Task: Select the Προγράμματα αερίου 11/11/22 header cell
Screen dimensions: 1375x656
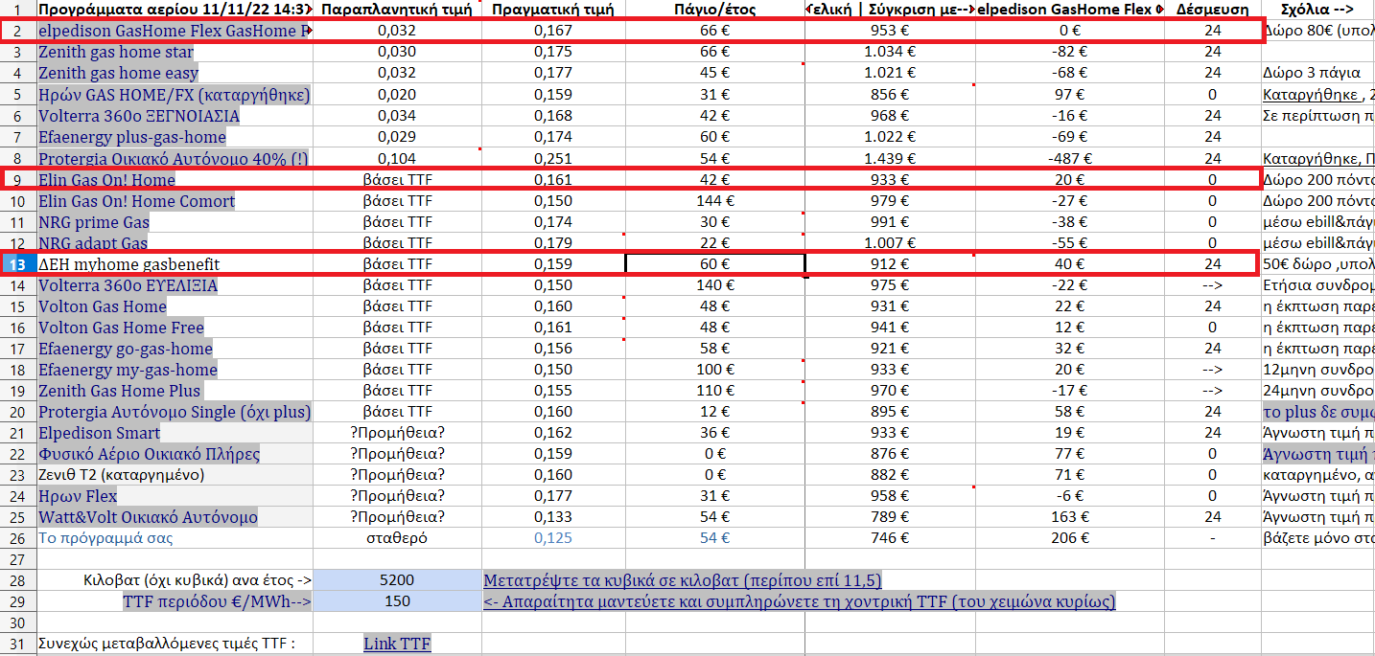Action: [175, 10]
